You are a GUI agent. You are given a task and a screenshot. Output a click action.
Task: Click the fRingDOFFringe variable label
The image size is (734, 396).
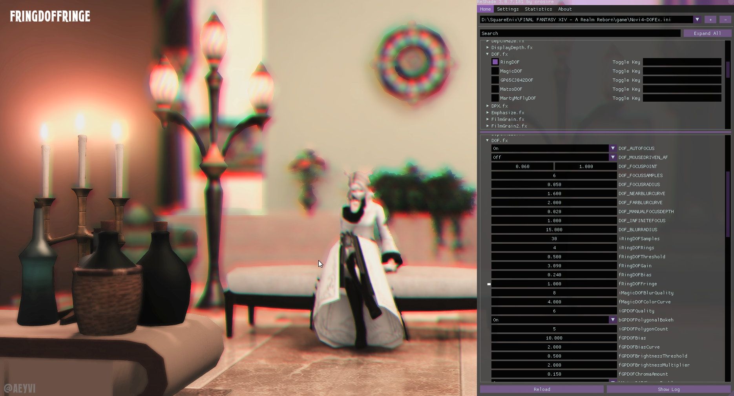point(637,284)
